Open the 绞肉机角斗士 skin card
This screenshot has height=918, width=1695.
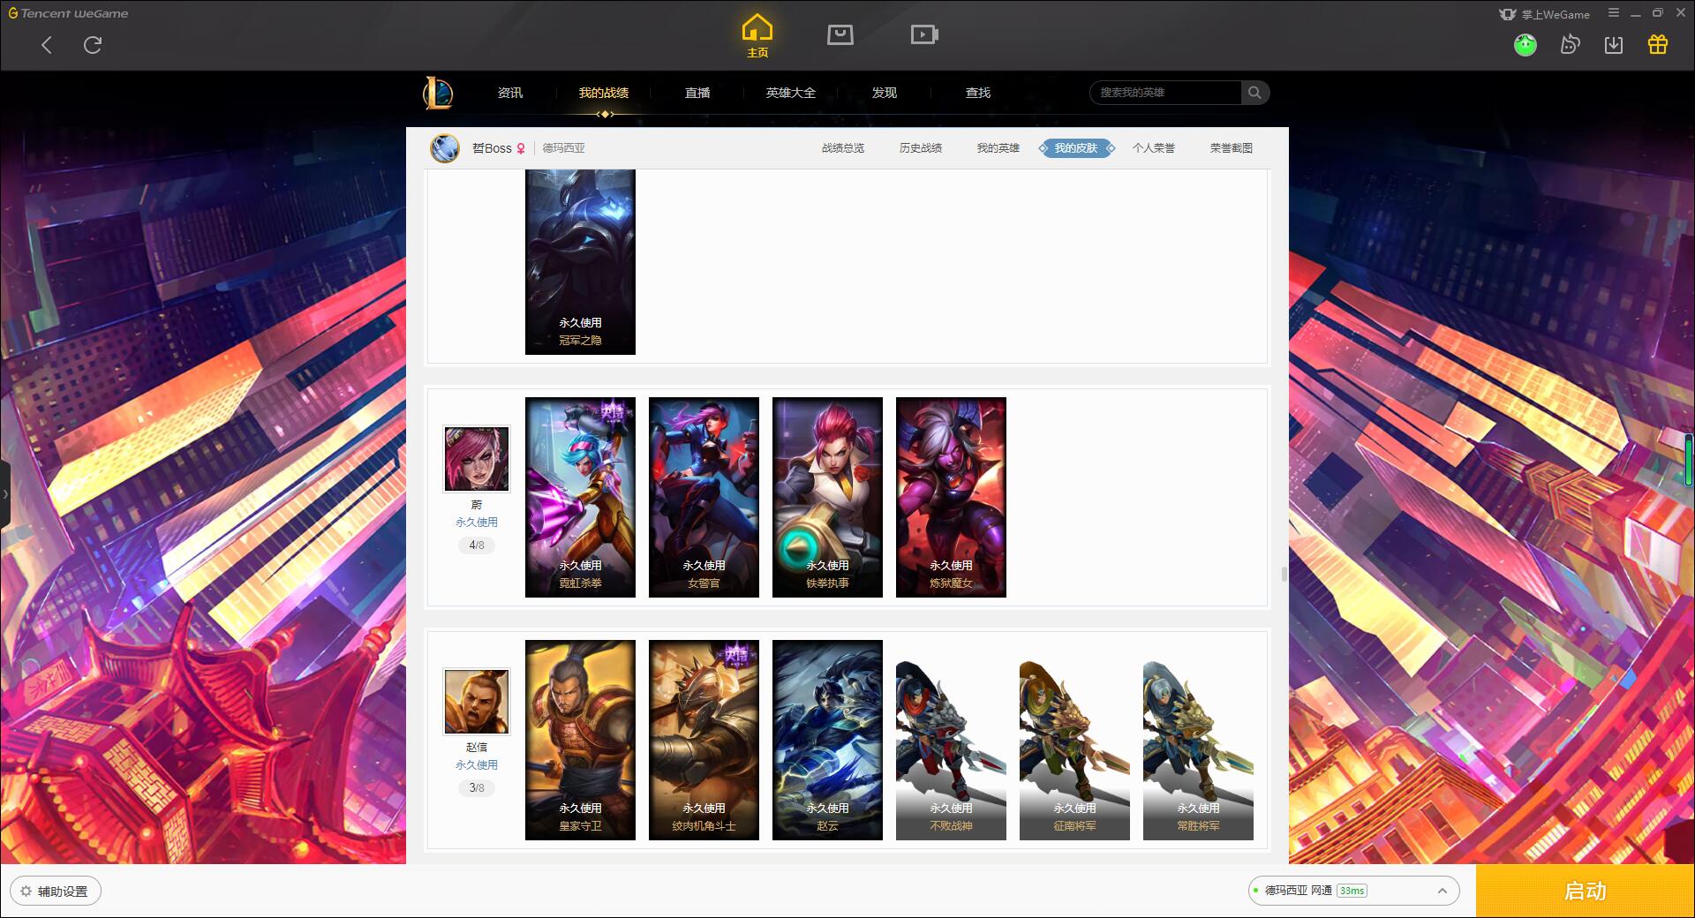pyautogui.click(x=704, y=740)
